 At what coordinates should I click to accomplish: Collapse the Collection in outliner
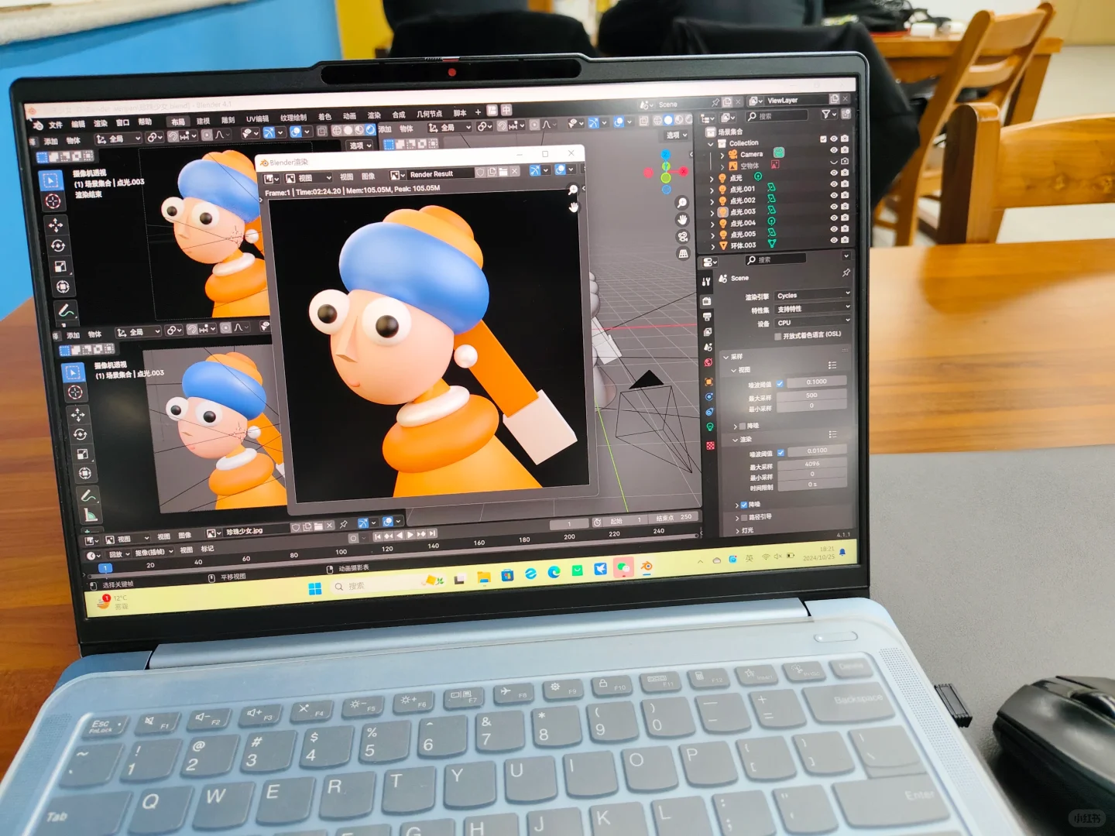[x=711, y=144]
